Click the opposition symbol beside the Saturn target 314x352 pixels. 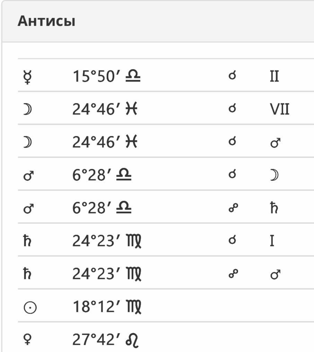coord(233,208)
